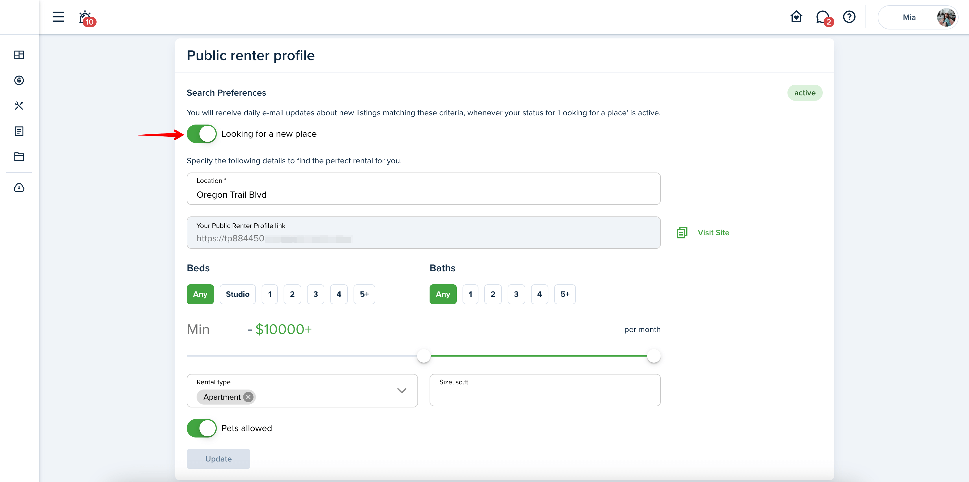
Task: Open the home heart icon in header
Action: click(x=796, y=17)
